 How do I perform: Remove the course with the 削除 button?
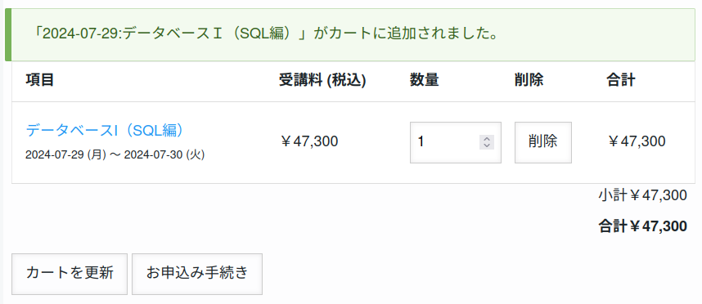point(543,142)
